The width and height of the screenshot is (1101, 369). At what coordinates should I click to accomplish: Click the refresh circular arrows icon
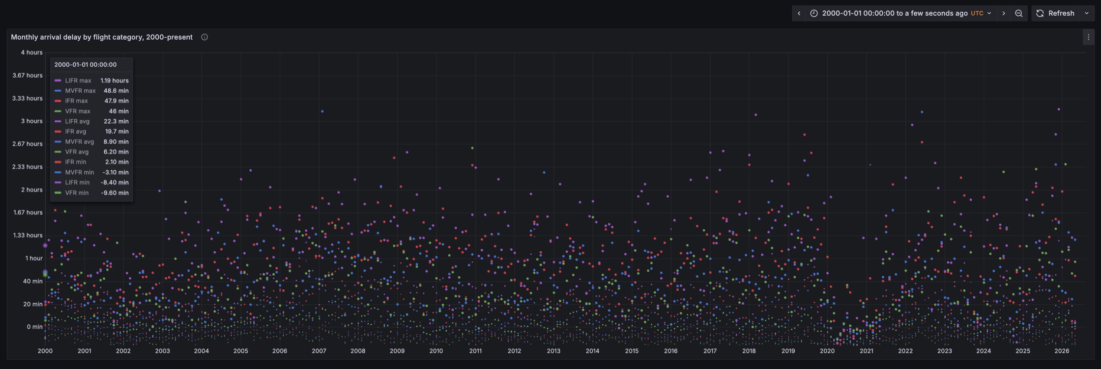[1040, 13]
